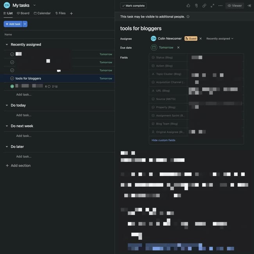Viewport: 254px width, 254px height.
Task: Click the thumbs-up like icon
Action: point(188,6)
